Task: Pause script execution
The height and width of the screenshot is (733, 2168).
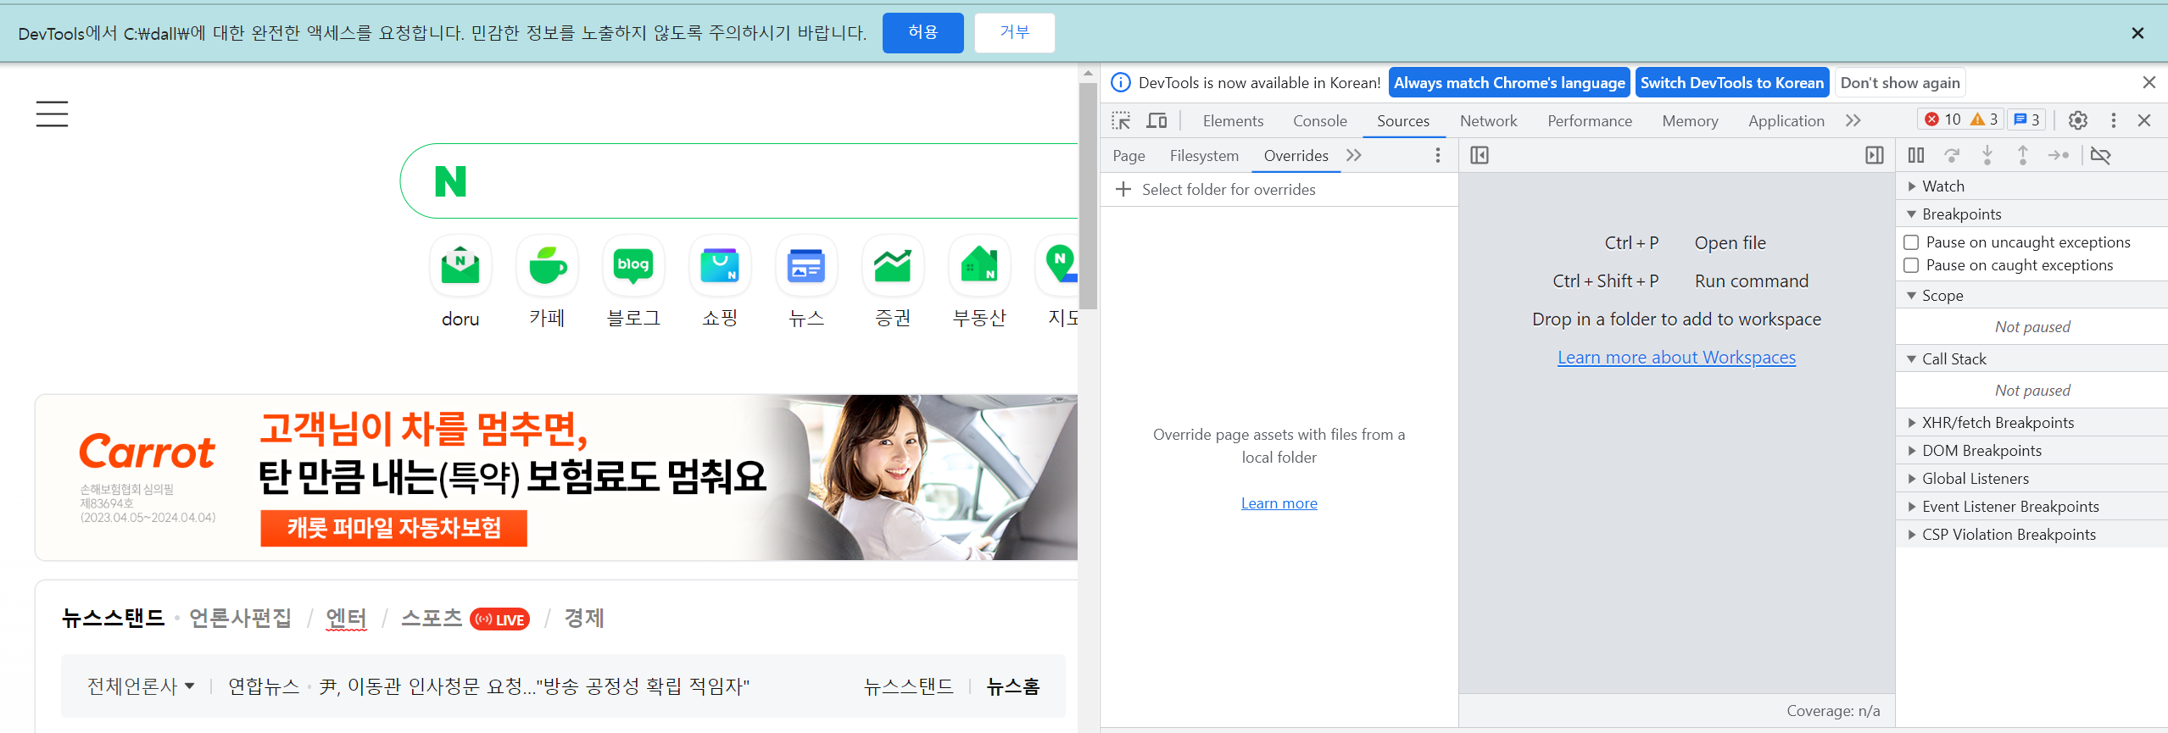Action: tap(1916, 155)
